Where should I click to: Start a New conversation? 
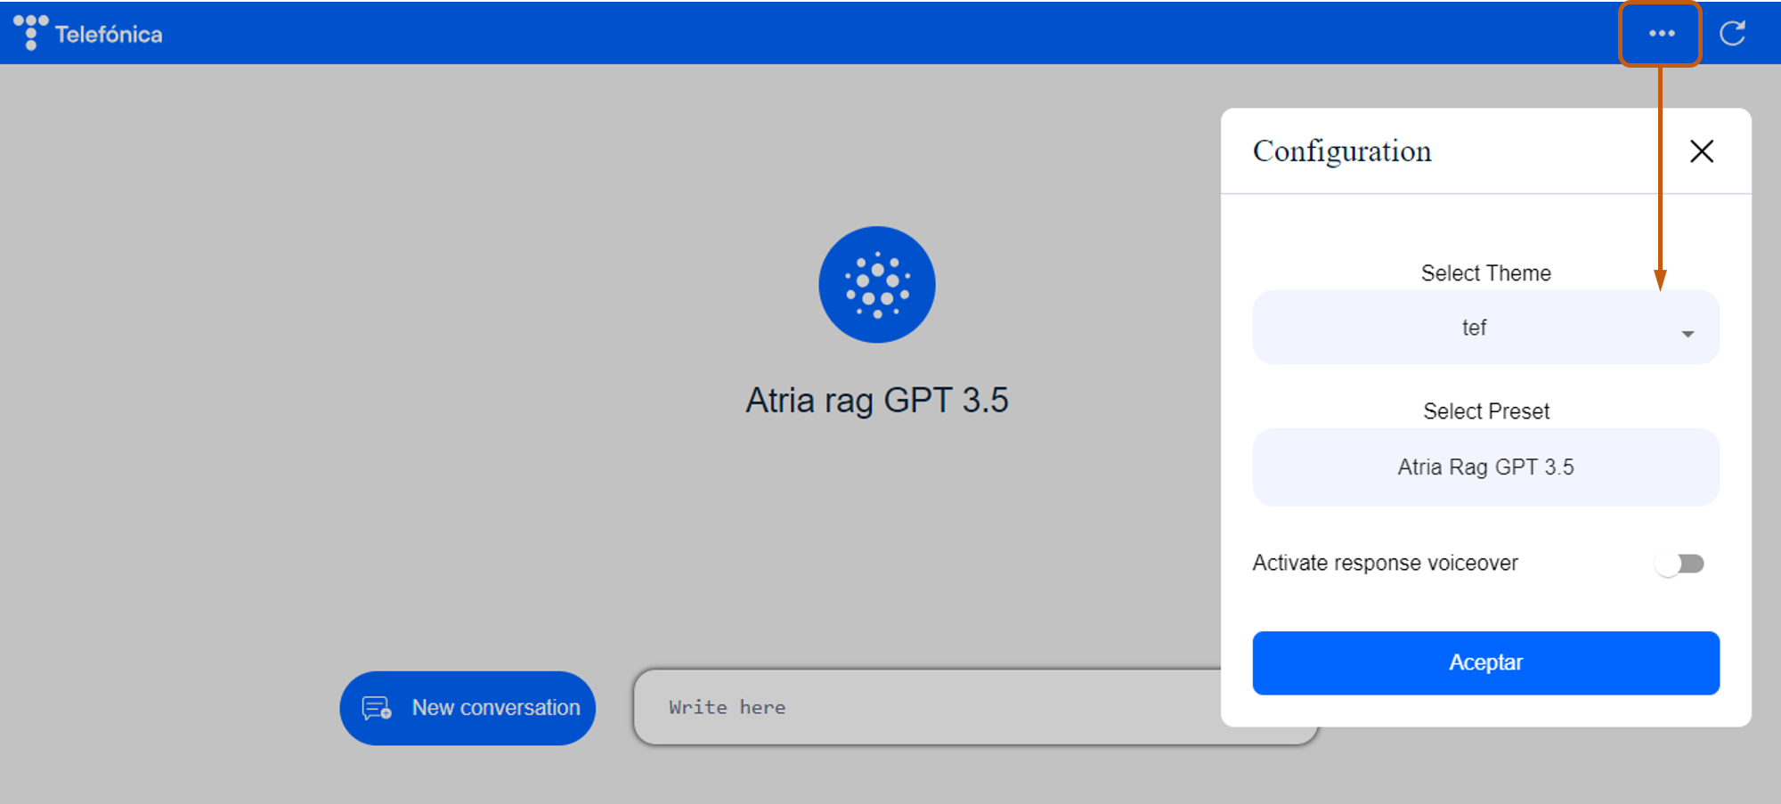[x=468, y=708]
